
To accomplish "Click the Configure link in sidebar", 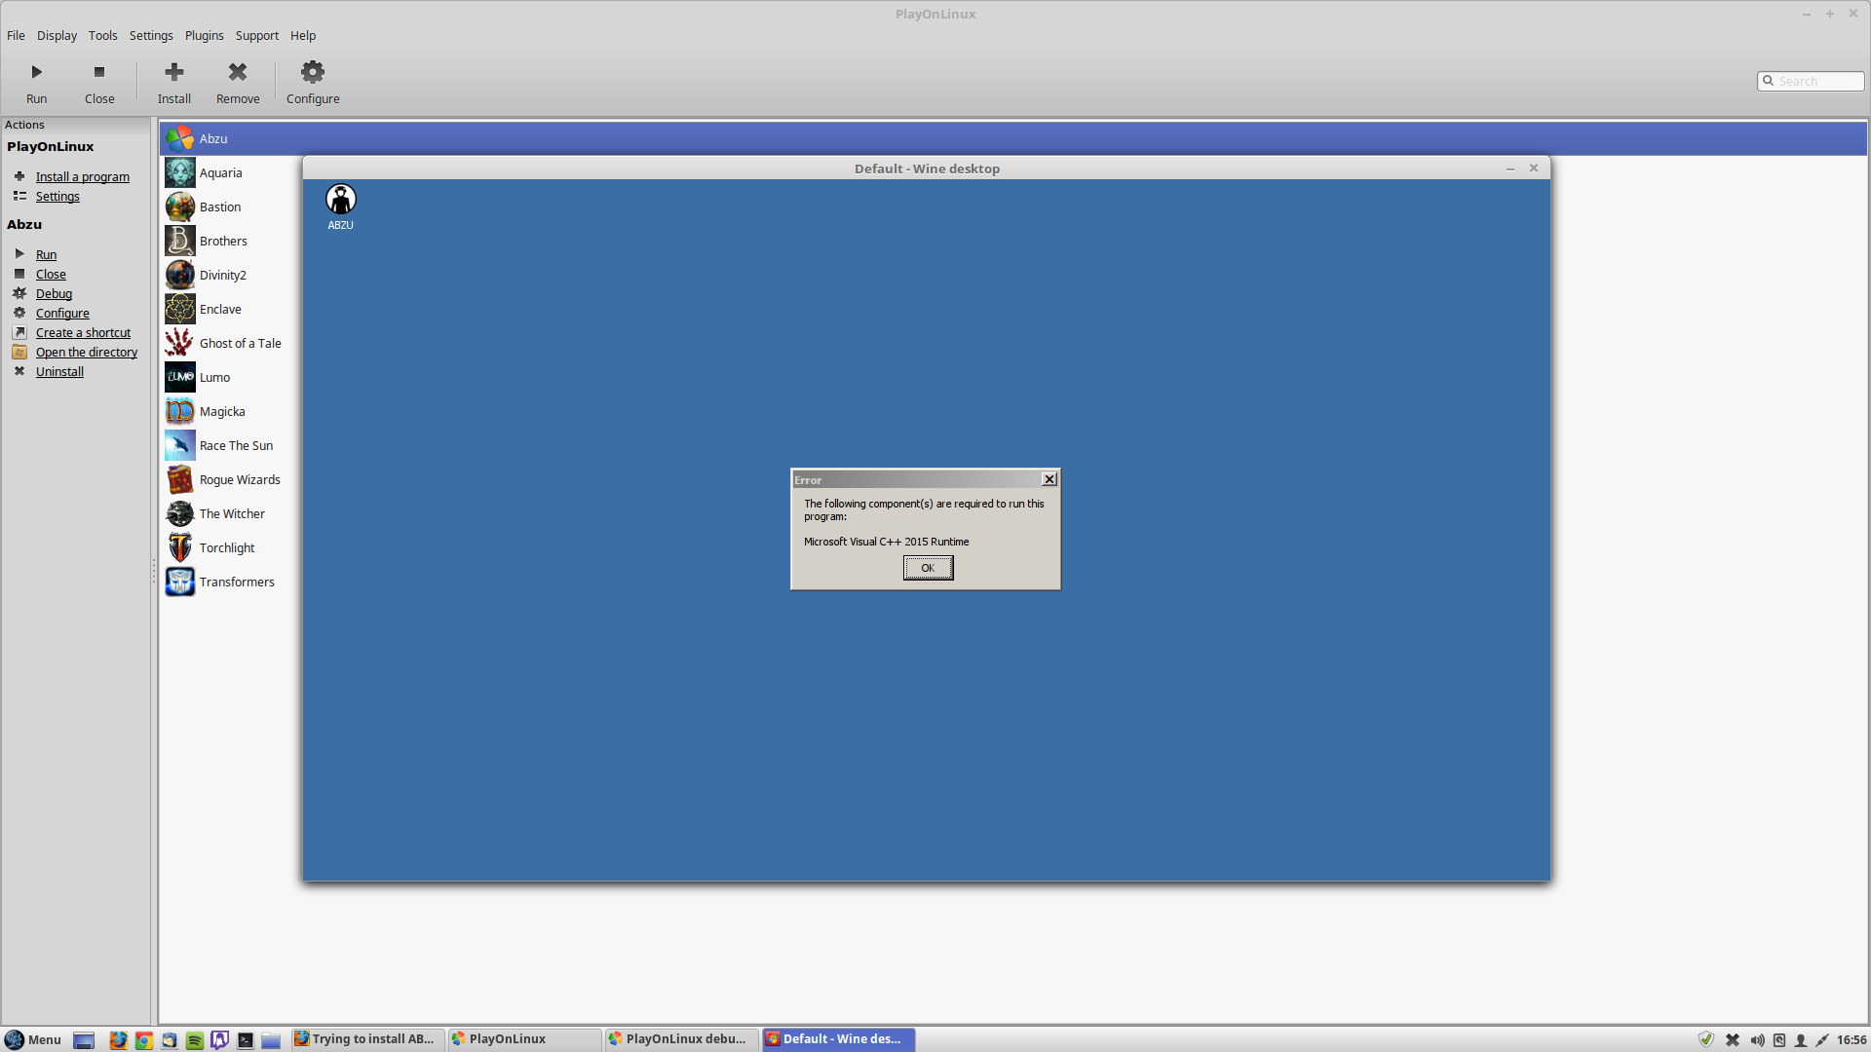I will point(62,313).
